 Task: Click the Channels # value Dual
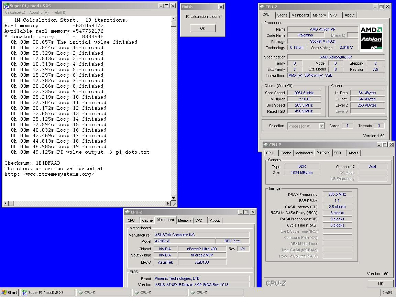372,166
